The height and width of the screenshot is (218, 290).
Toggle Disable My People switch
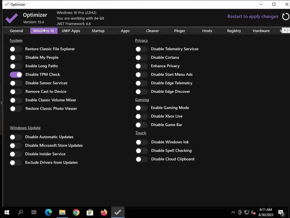pos(16,58)
